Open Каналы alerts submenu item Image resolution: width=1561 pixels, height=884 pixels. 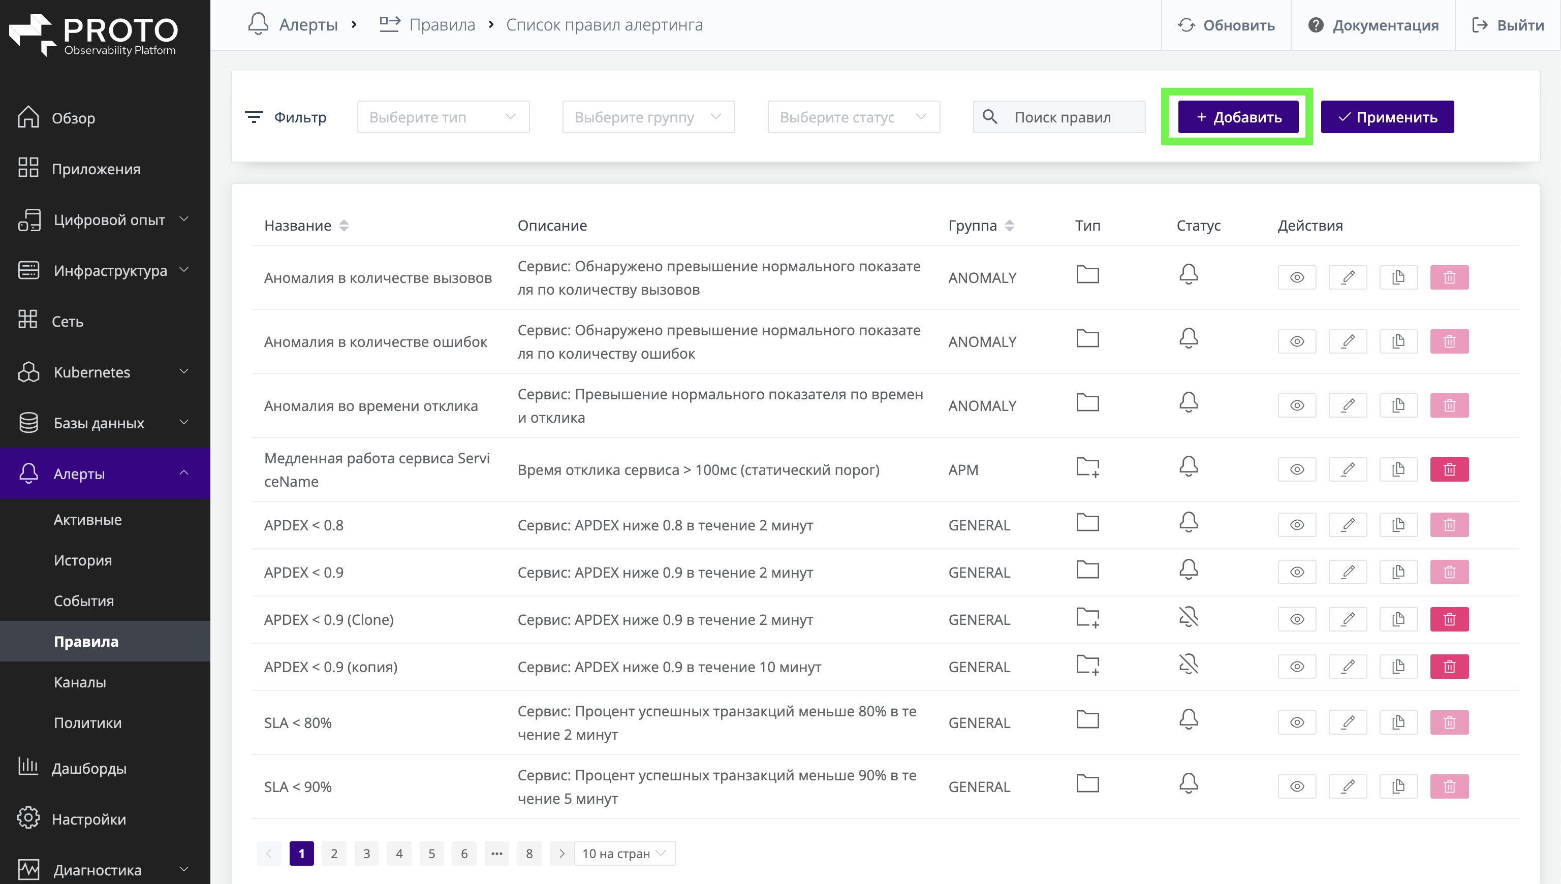tap(106, 682)
